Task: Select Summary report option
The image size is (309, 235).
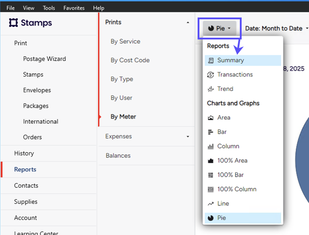Action: click(x=243, y=61)
